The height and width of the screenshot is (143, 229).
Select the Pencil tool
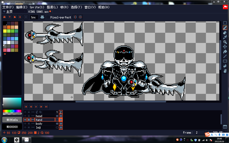coord(225,27)
